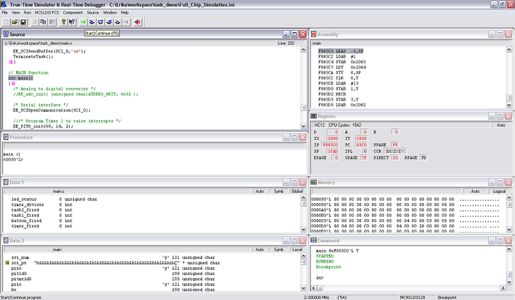
Task: Toggle Auto mode in Data:1 window
Action: click(260, 191)
